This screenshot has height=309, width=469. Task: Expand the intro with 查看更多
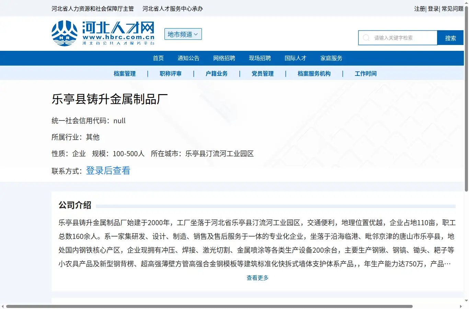pyautogui.click(x=258, y=278)
